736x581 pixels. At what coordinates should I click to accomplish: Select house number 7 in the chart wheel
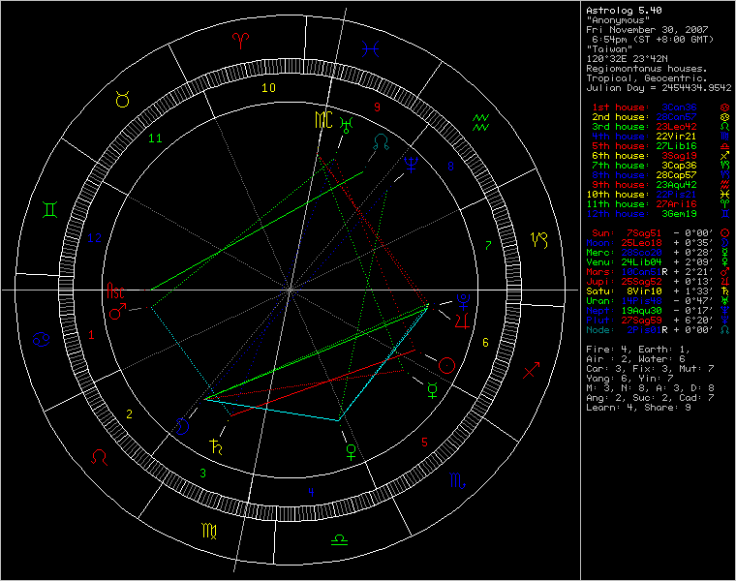pos(488,245)
